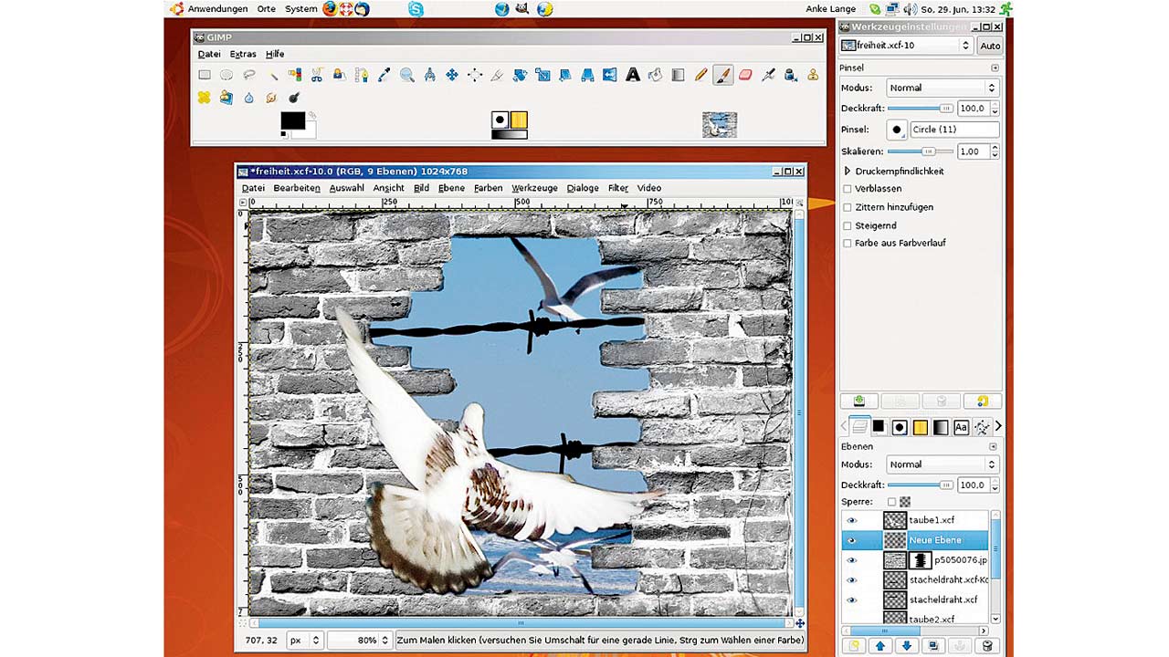1169x657 pixels.
Task: Adjust the Skalieren slider
Action: click(x=922, y=151)
